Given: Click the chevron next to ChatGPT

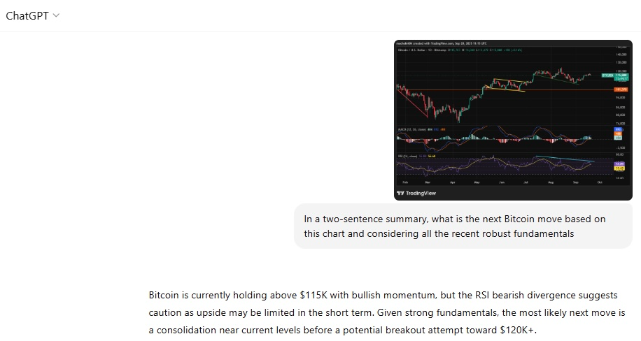Looking at the screenshot, I should [57, 15].
